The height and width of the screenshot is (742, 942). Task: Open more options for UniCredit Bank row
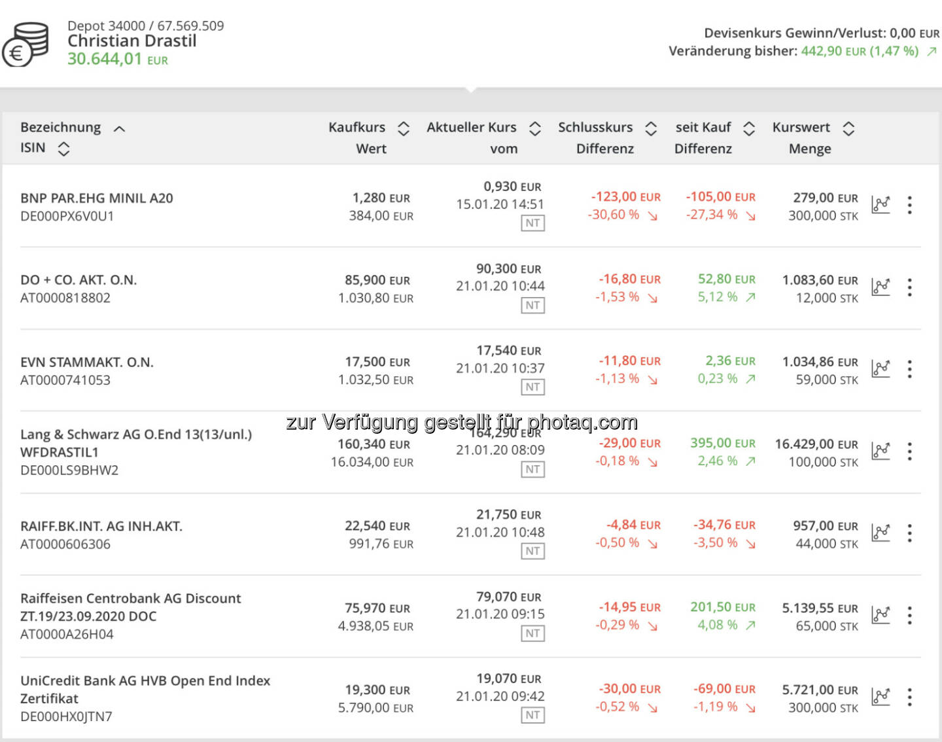909,697
